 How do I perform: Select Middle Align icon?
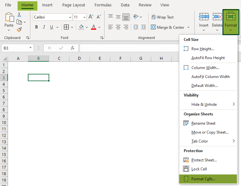point(118,17)
